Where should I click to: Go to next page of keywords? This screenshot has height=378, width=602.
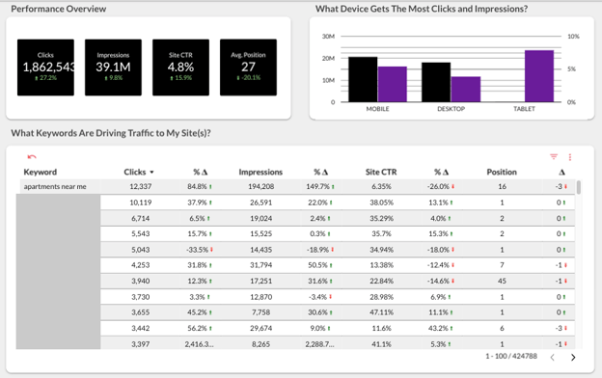pos(573,358)
